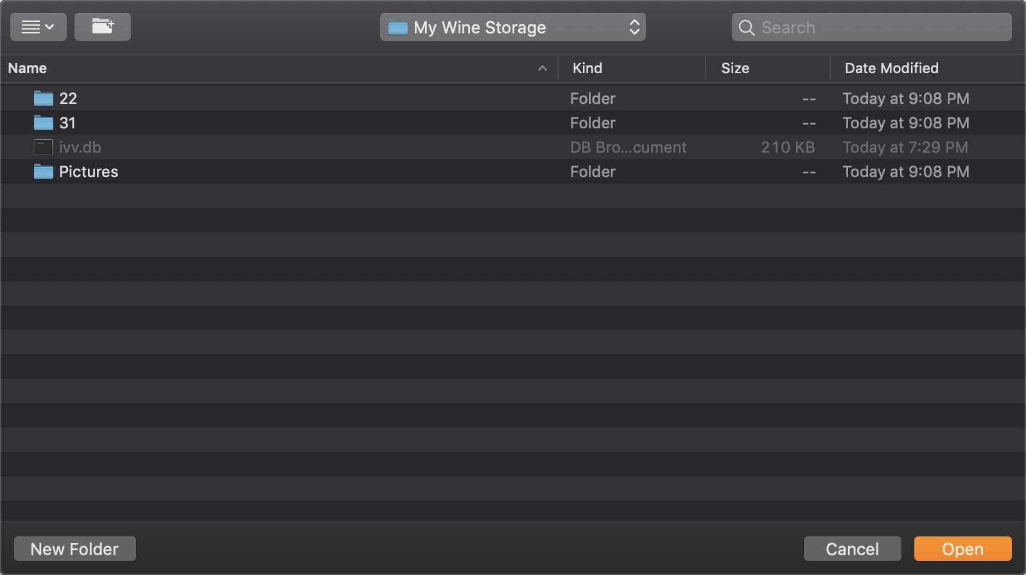The image size is (1026, 575).
Task: Click the New Folder button
Action: [x=75, y=549]
